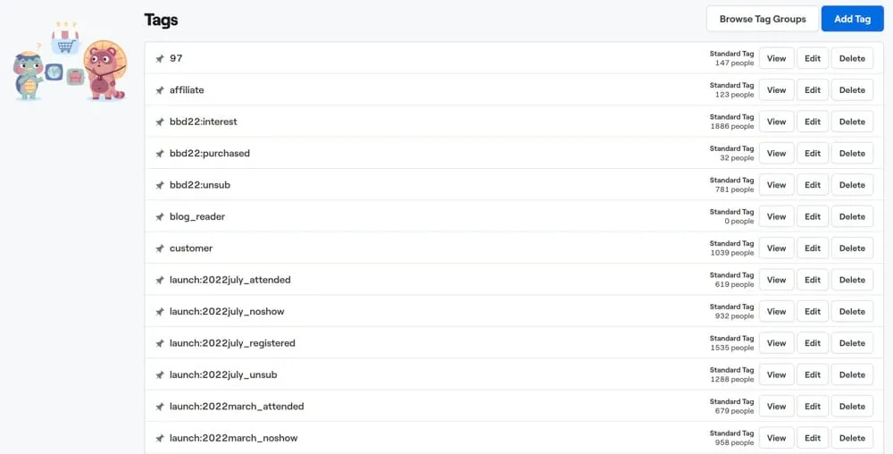Screen dimensions: 893x454
Task: Click the pin icon next to affiliate
Action: 160,90
